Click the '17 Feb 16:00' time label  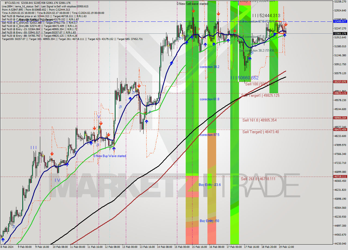coord(251,247)
